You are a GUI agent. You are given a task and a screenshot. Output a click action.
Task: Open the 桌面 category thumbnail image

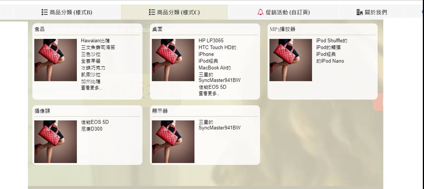pyautogui.click(x=173, y=60)
